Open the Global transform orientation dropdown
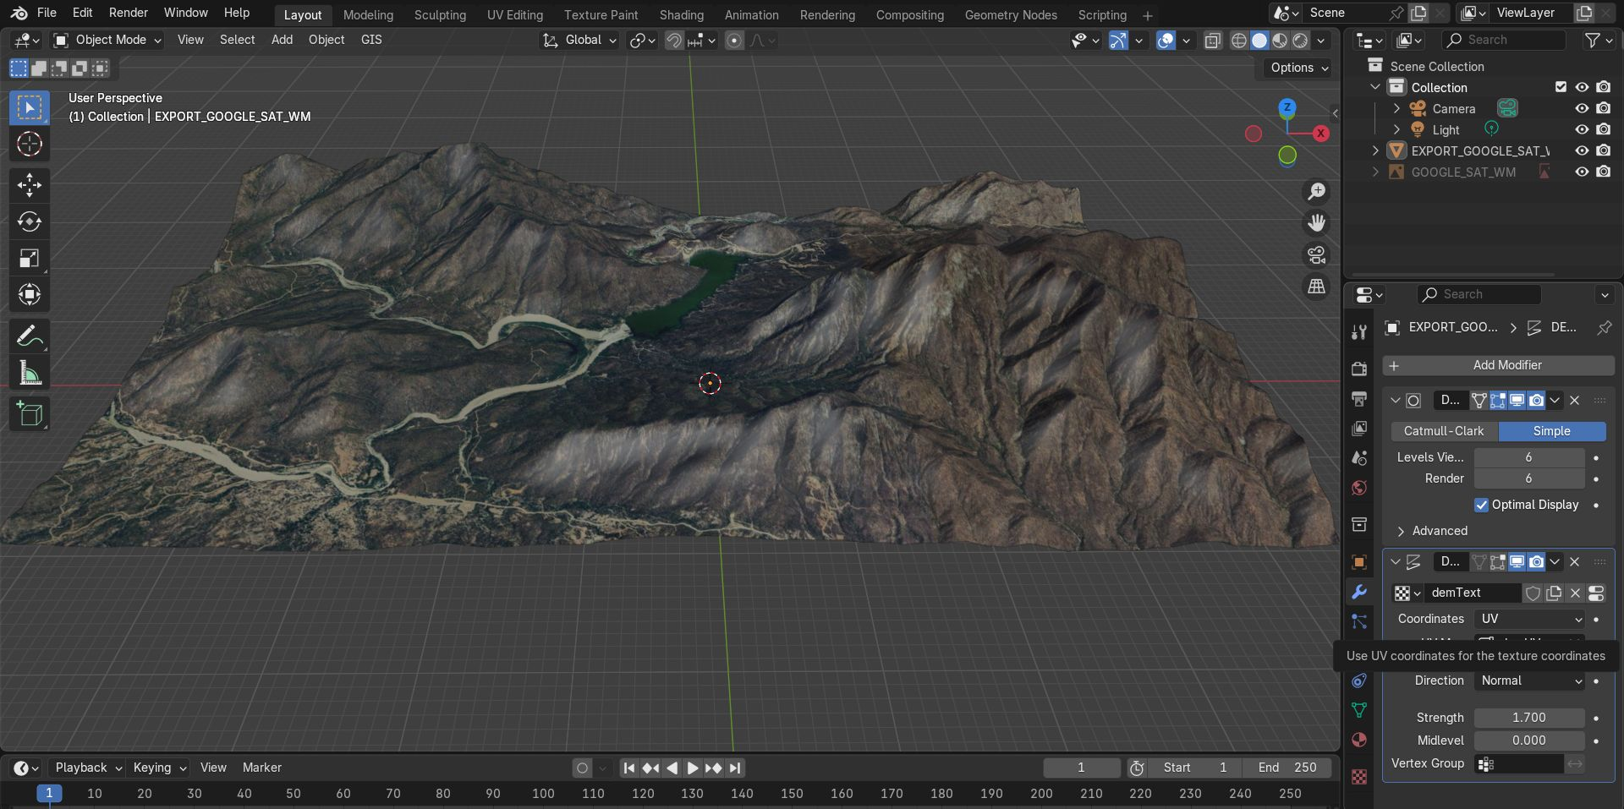 click(579, 40)
